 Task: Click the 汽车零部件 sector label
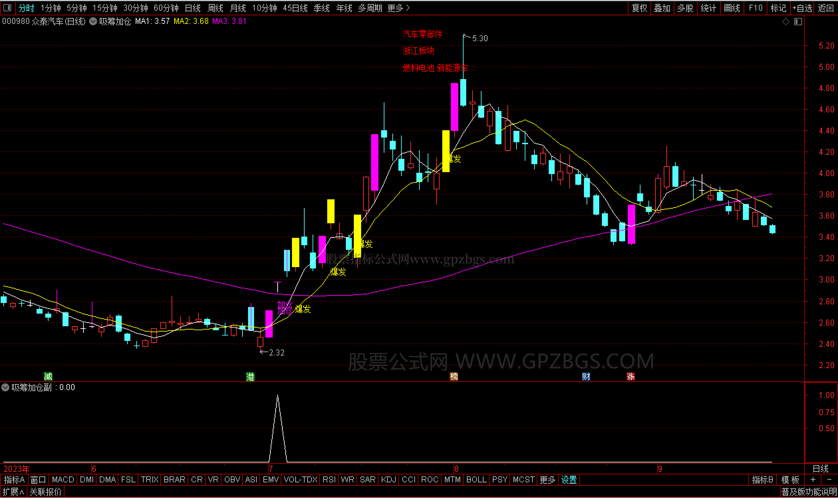(x=422, y=34)
